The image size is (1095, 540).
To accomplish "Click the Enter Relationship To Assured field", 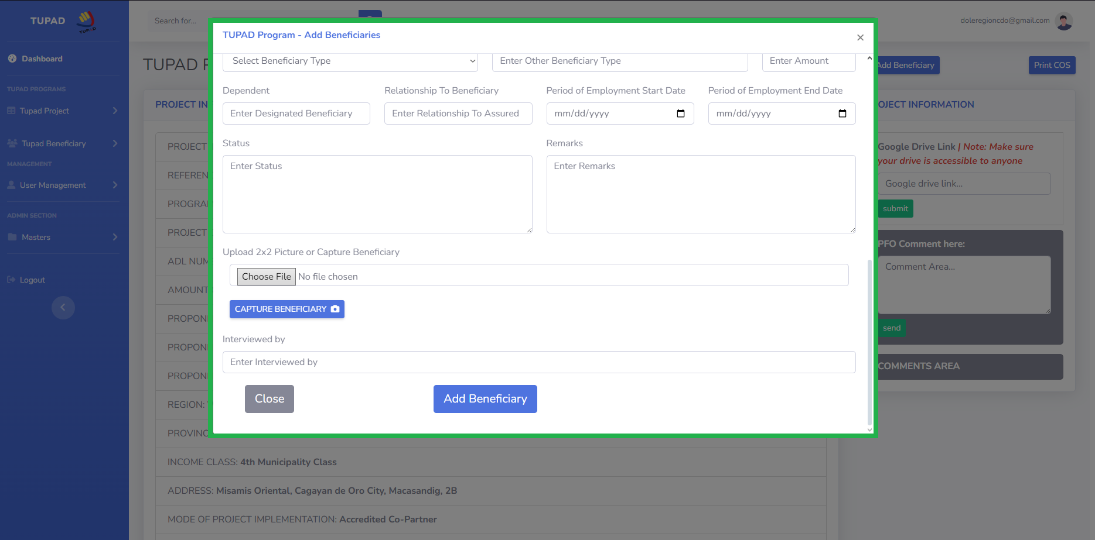I will [x=458, y=113].
